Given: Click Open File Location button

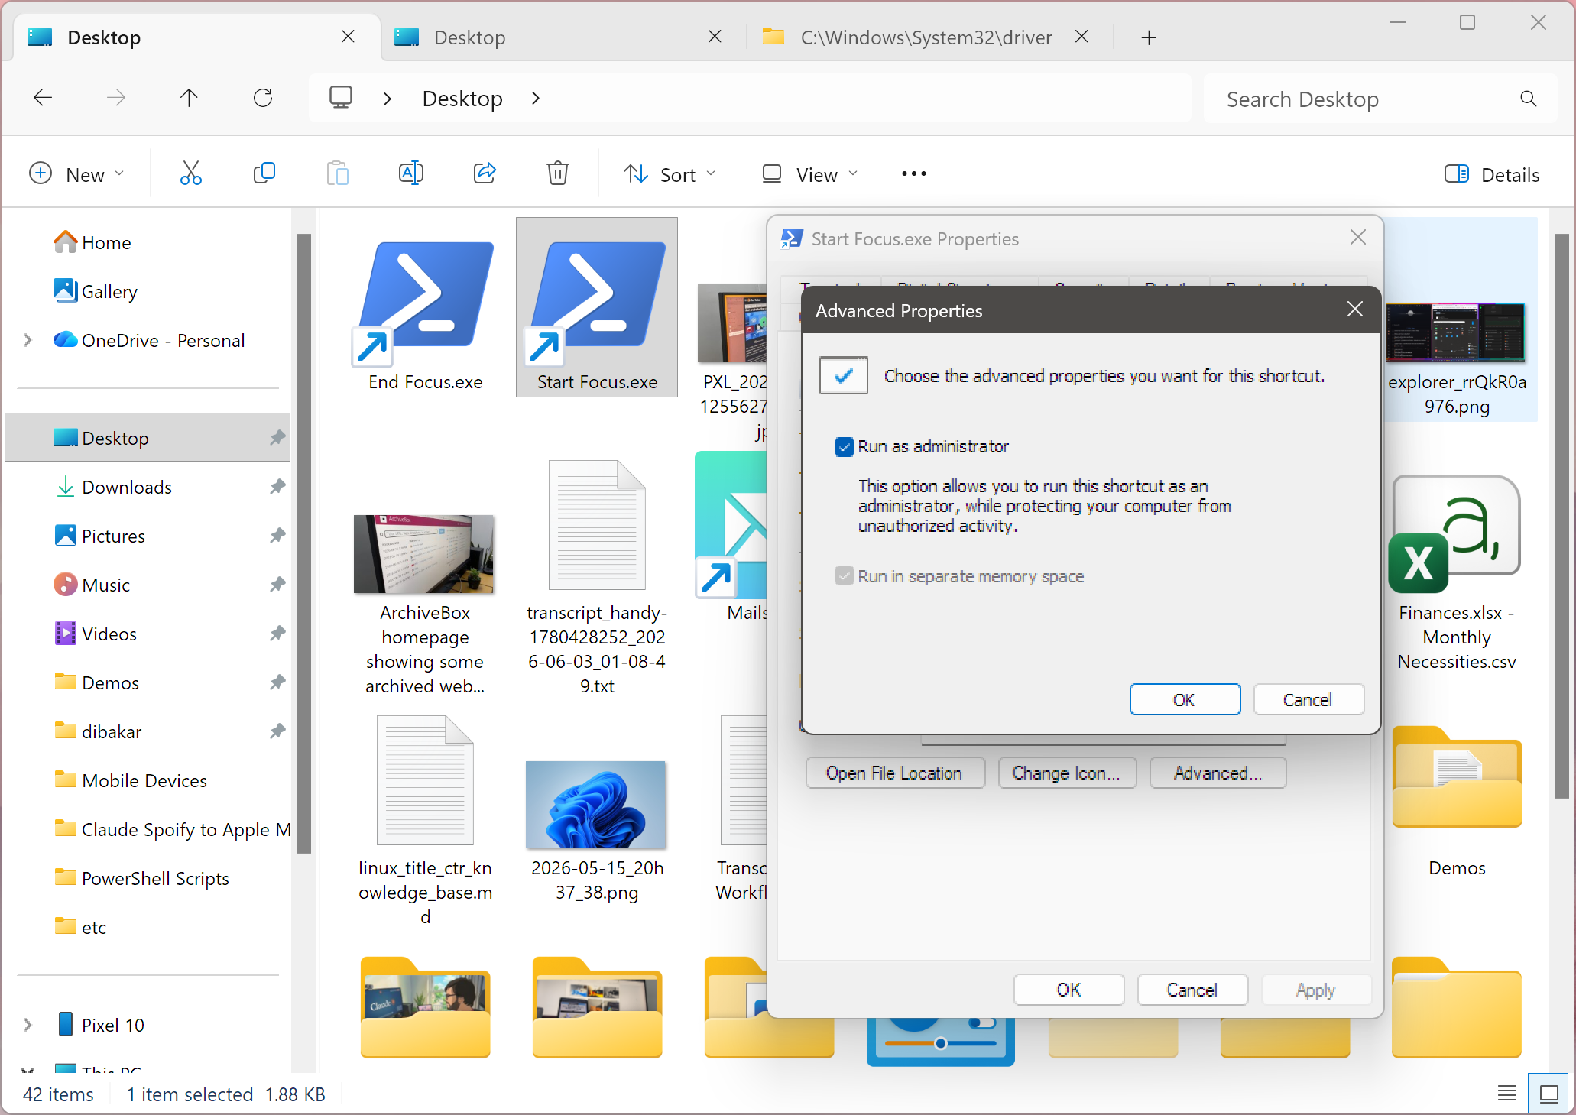Looking at the screenshot, I should [x=894, y=773].
